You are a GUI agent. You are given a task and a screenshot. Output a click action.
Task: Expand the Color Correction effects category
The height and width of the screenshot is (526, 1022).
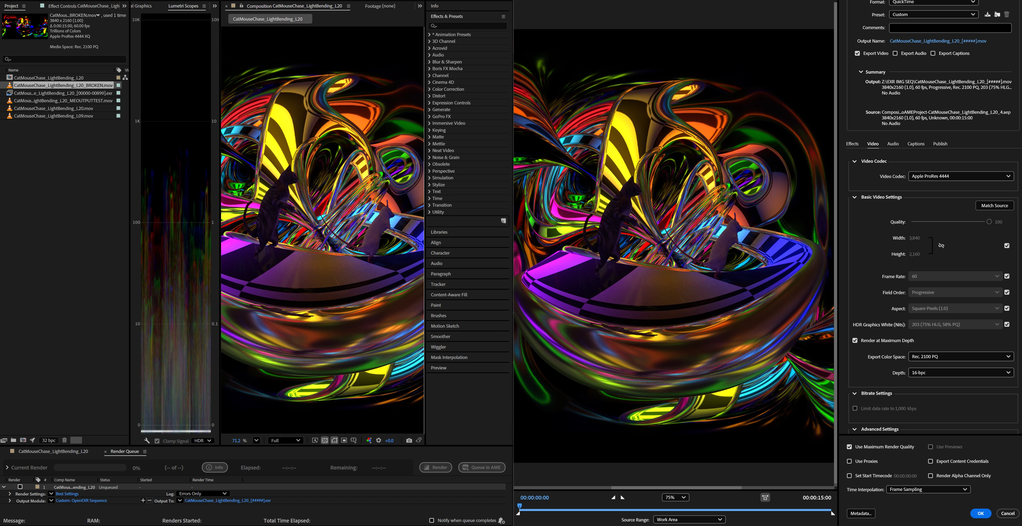coord(448,89)
